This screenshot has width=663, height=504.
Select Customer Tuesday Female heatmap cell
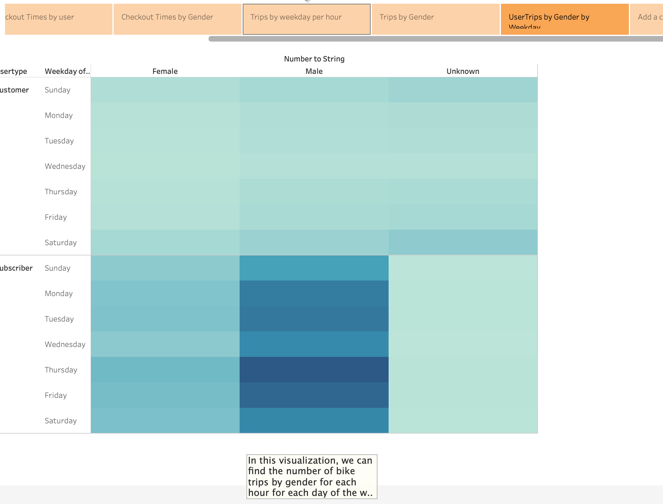[x=165, y=141]
